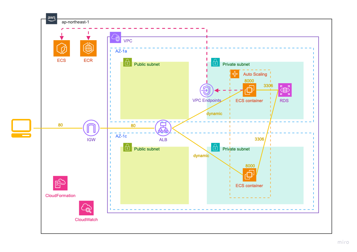Viewport: 357px width, 252px height.
Task: Click the VPC Endpoints text label
Action: point(207,101)
